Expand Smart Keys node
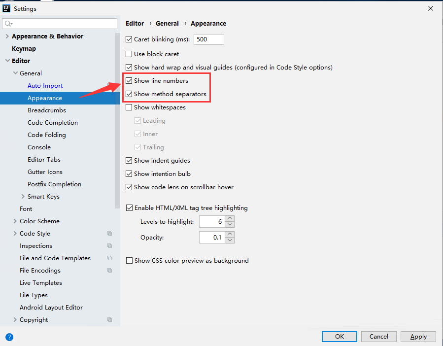Screen dimensions: 443x346 click(x=23, y=197)
